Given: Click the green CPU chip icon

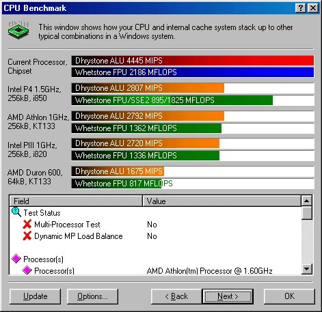Looking at the screenshot, I should point(18,30).
